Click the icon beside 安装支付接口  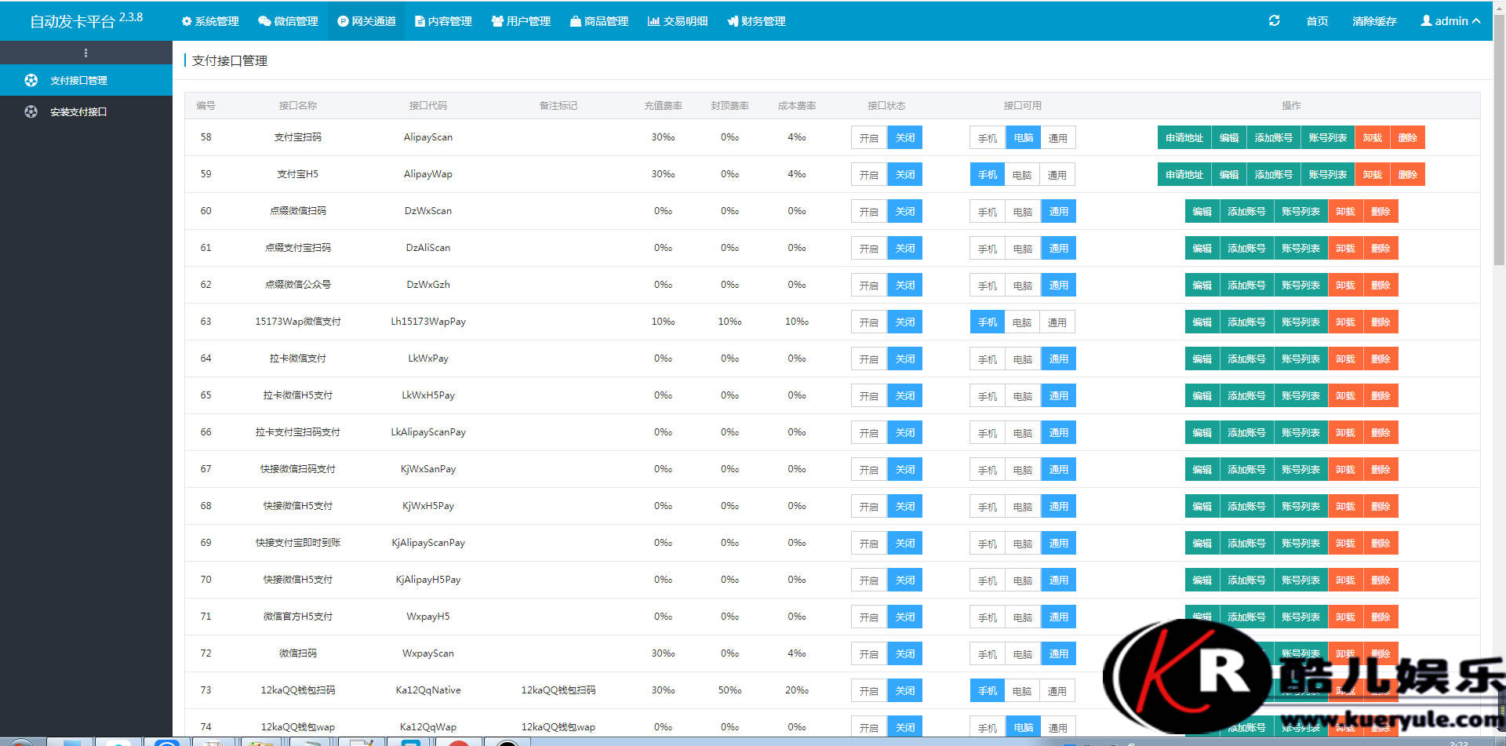click(x=31, y=111)
